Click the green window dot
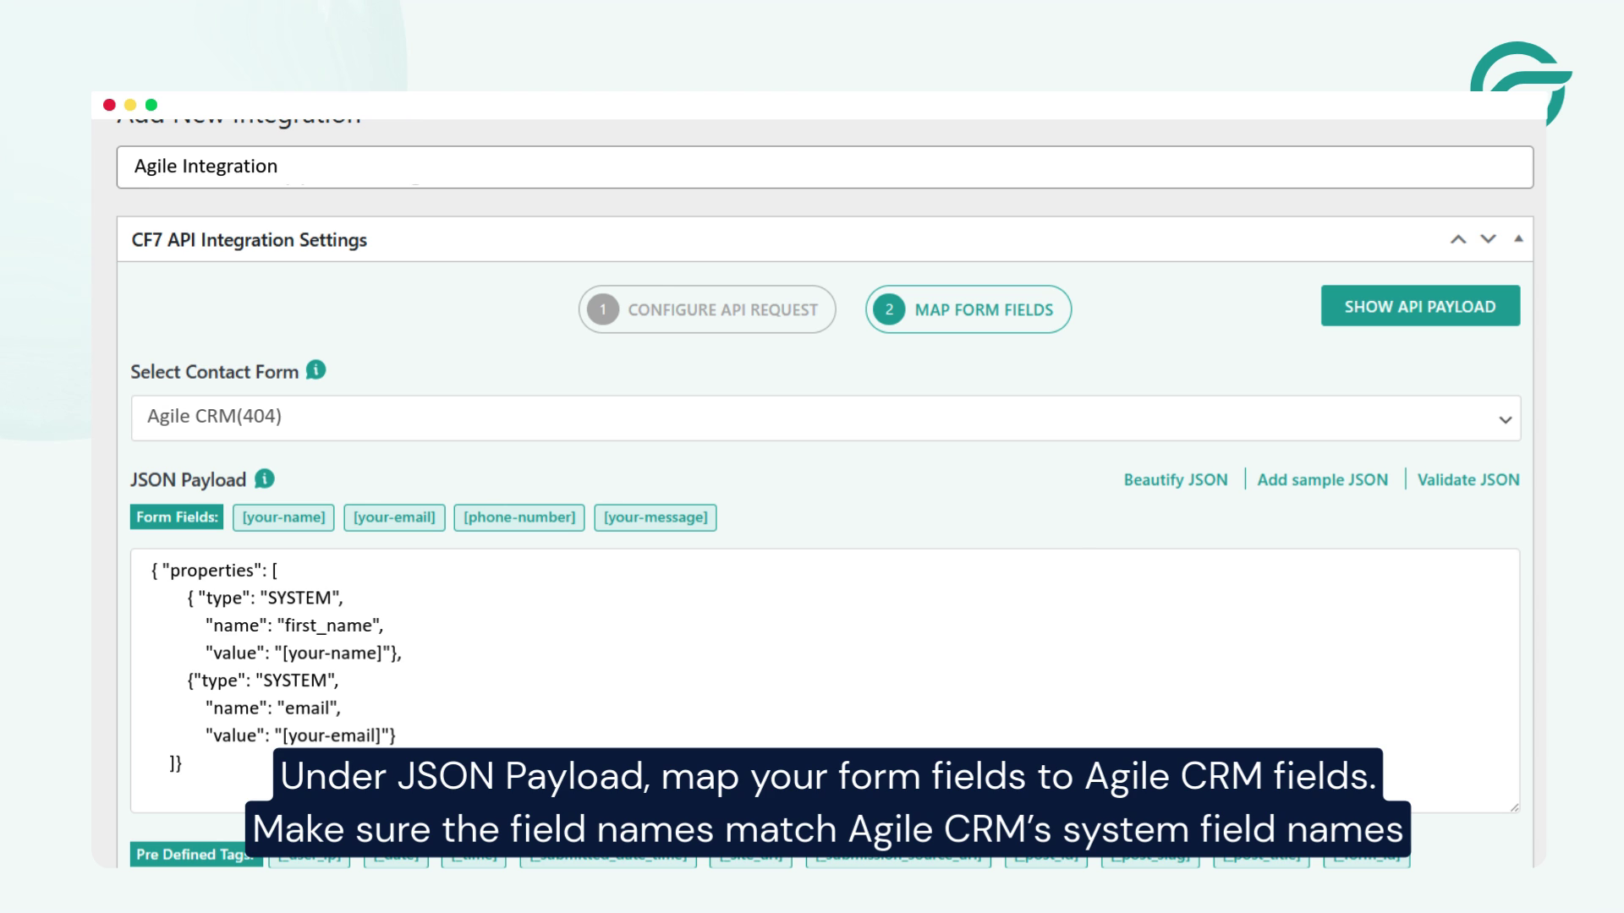Viewport: 1624px width, 913px height. [x=150, y=104]
